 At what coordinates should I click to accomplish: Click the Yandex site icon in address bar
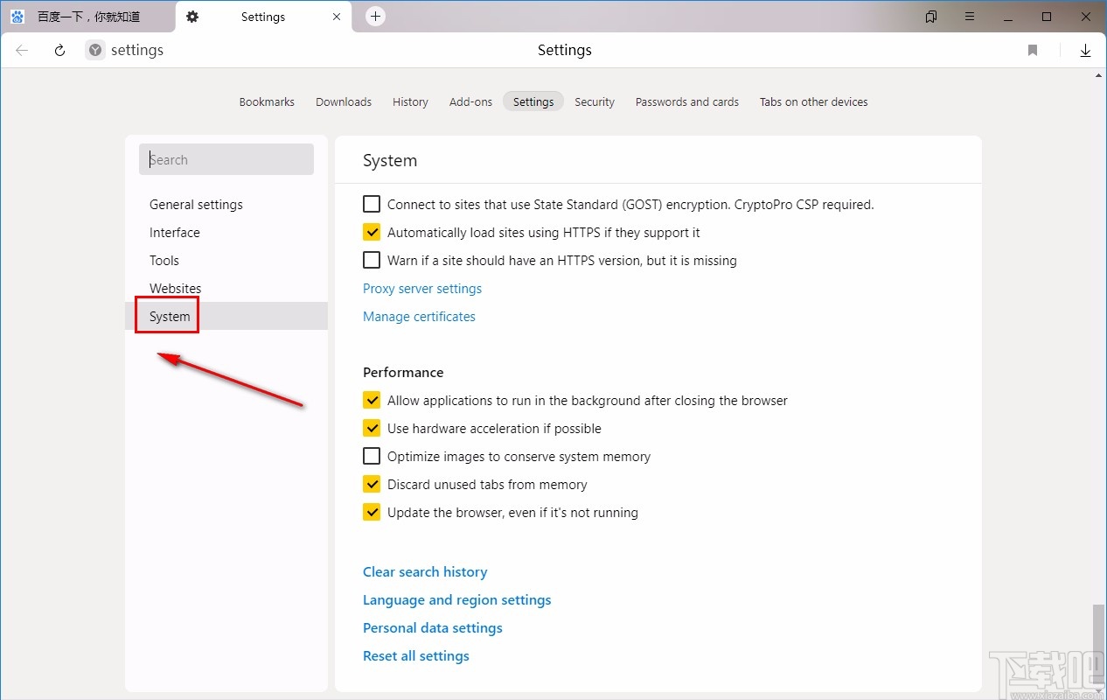point(95,51)
